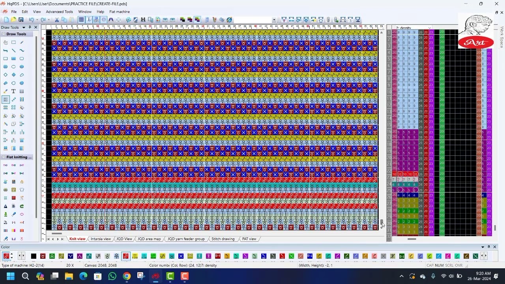Pick the blue X stitch color swatch
The width and height of the screenshot is (505, 284).
pyautogui.click(x=181, y=256)
